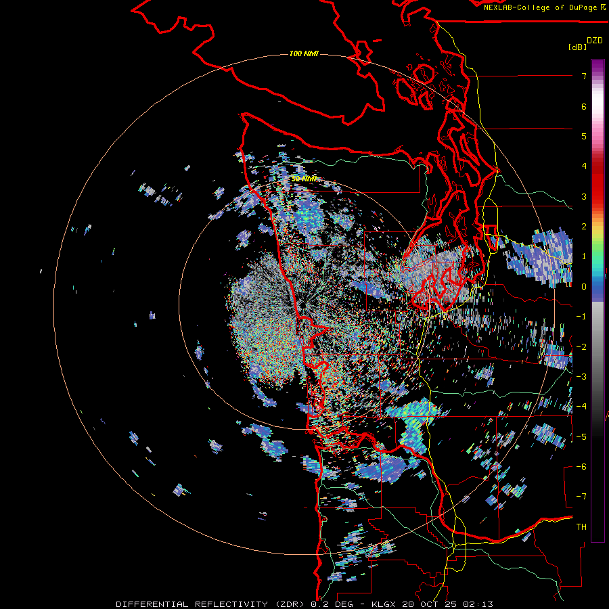
Task: Click the radar site center point
Action: click(x=302, y=305)
